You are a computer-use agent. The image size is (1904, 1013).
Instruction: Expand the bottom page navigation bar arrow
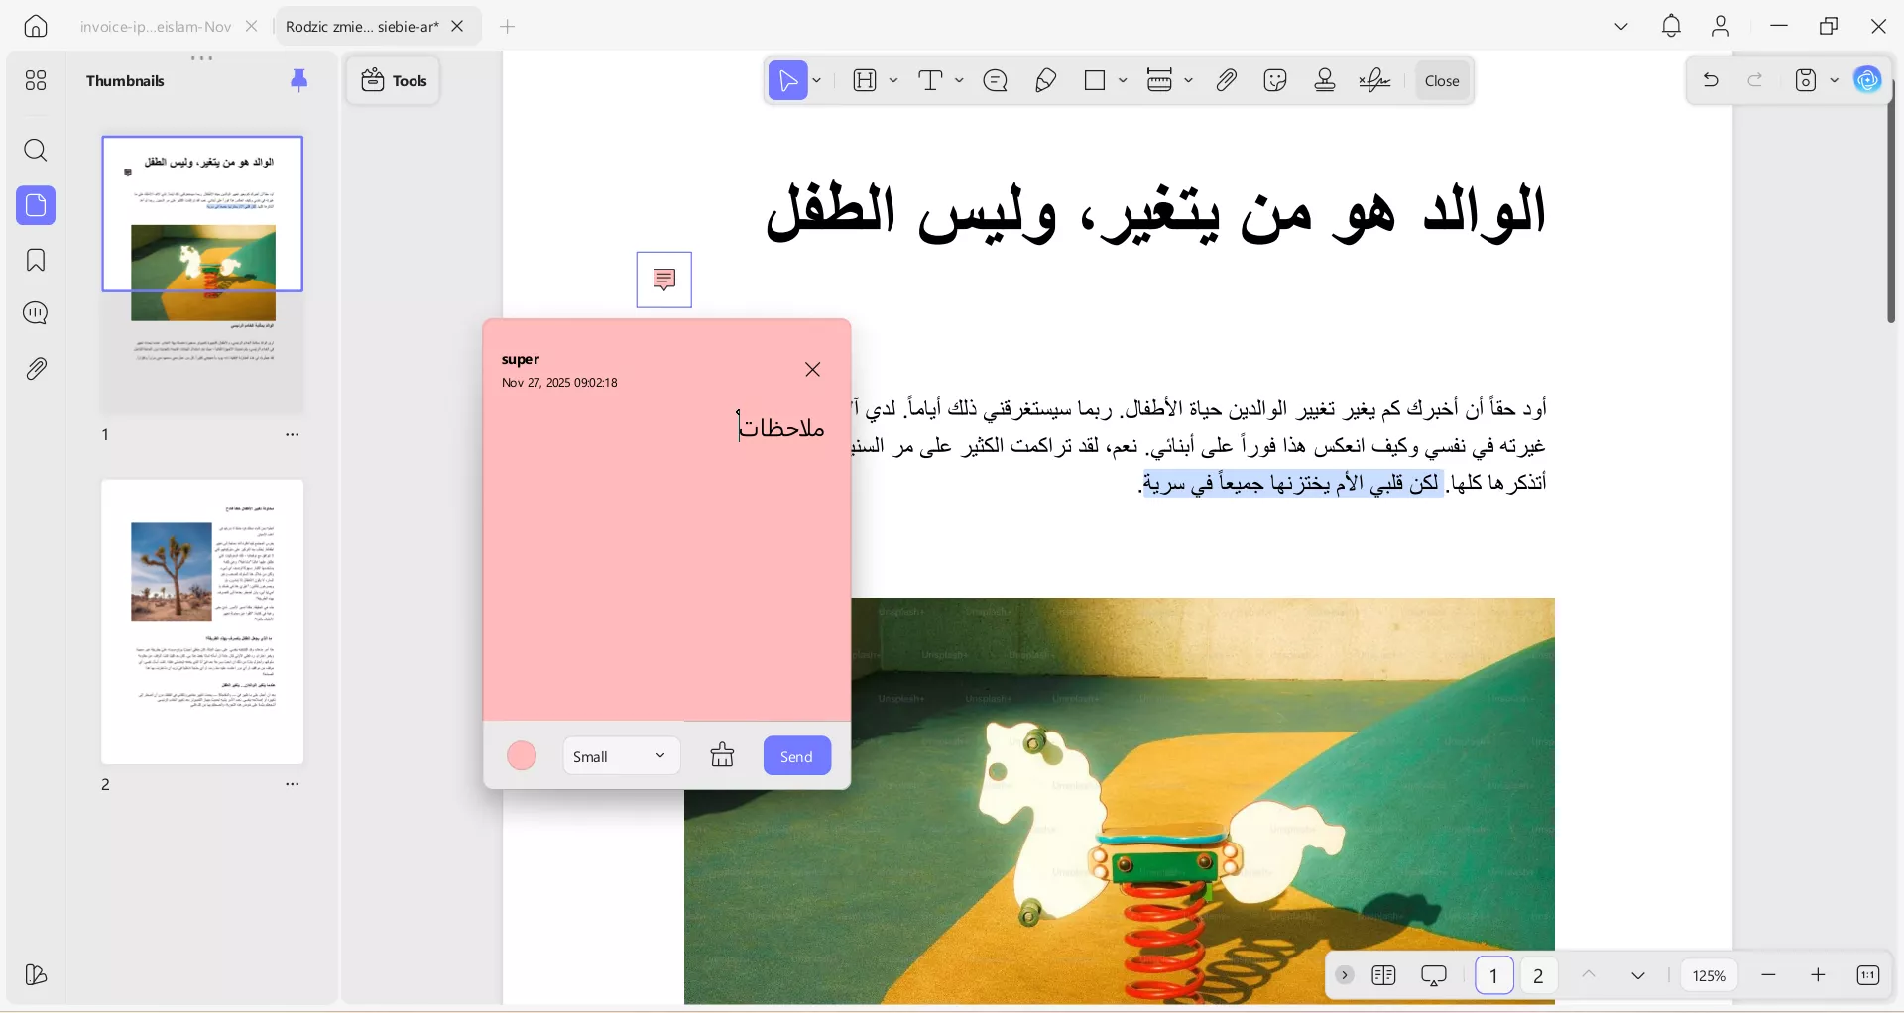pyautogui.click(x=1345, y=975)
